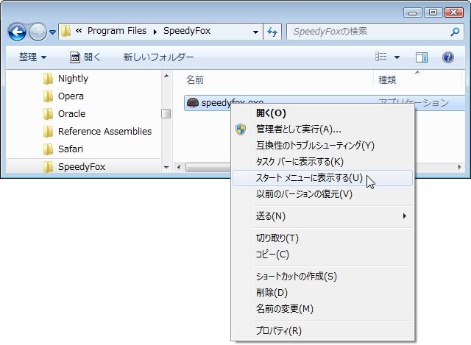The height and width of the screenshot is (345, 471).
Task: Click the 開く toolbar button
Action: coord(85,57)
